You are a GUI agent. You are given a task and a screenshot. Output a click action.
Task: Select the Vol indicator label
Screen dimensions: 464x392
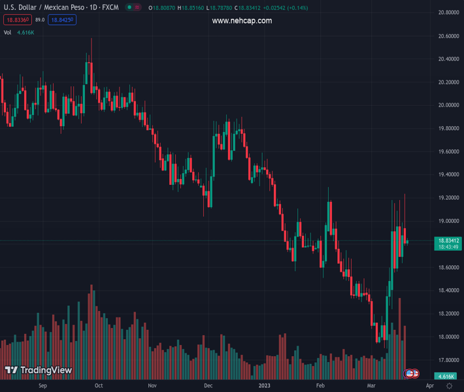pos(8,32)
